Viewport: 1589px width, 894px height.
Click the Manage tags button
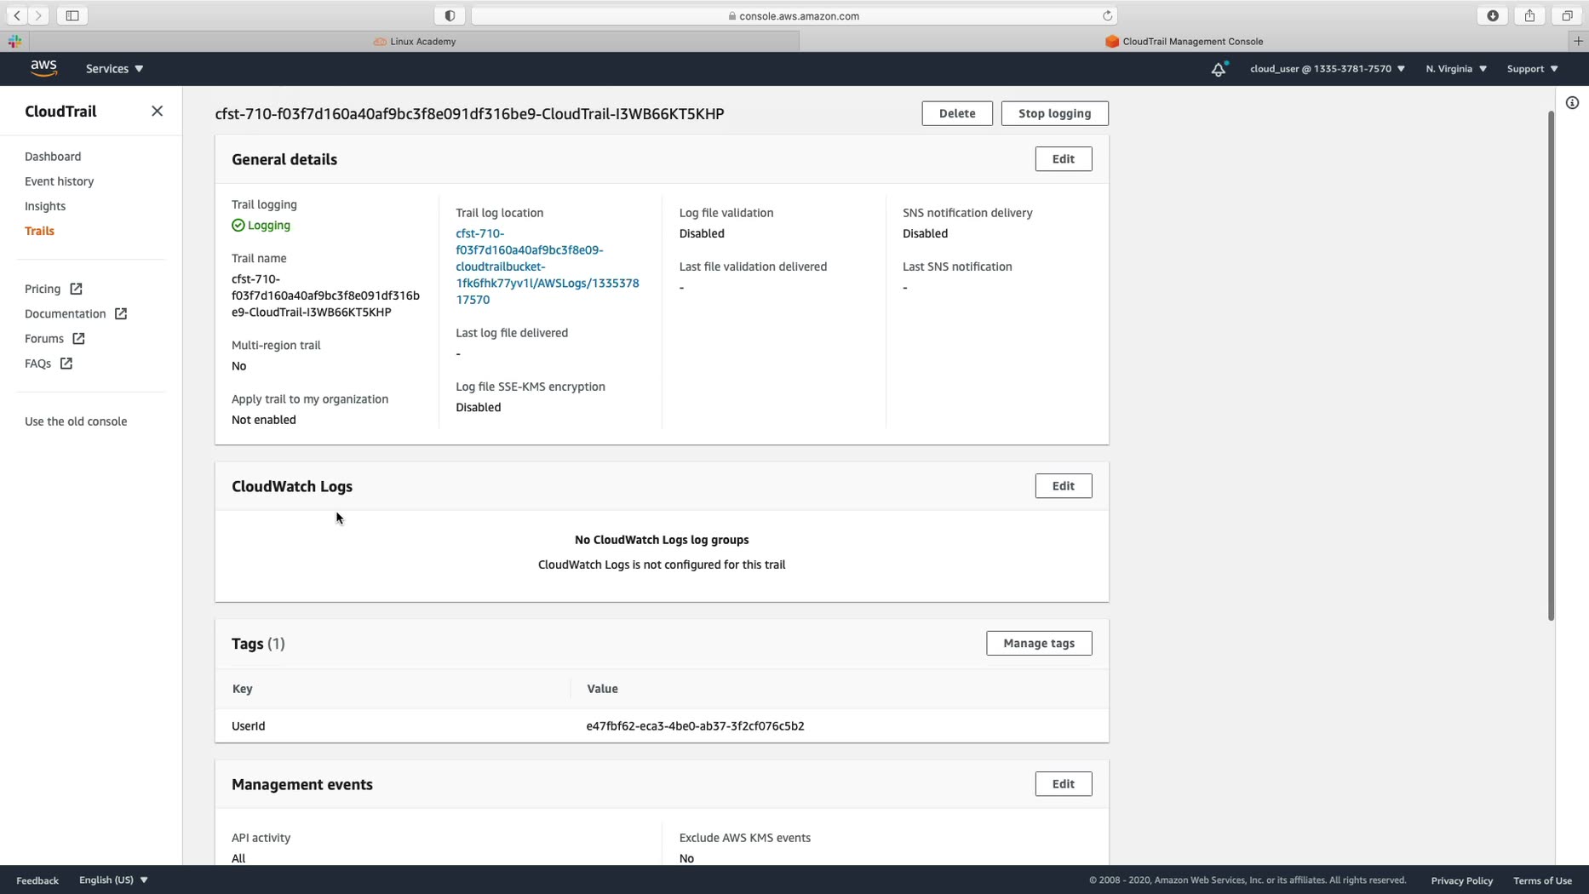click(1039, 643)
